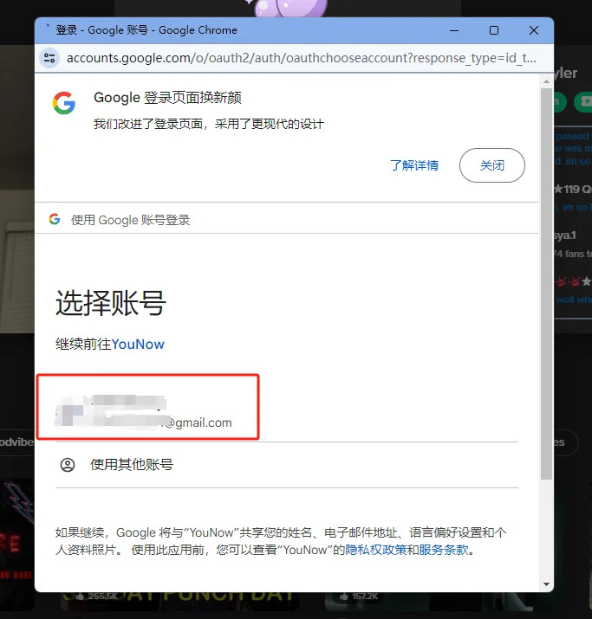Click the vertical scrollbar thumb

[547, 284]
